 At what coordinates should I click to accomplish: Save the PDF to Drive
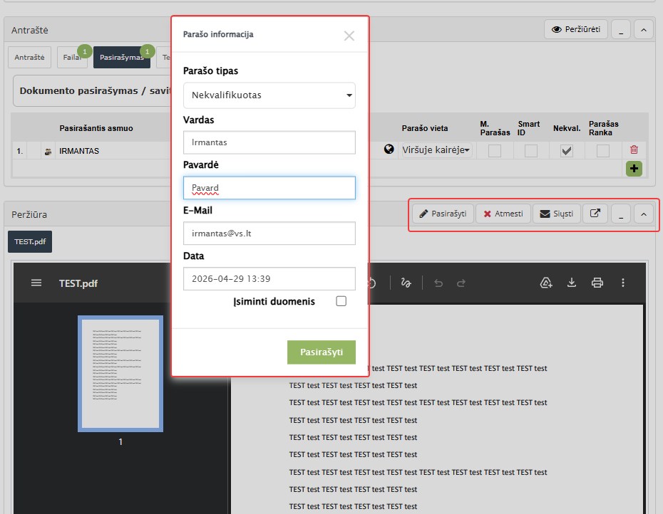pyautogui.click(x=546, y=283)
